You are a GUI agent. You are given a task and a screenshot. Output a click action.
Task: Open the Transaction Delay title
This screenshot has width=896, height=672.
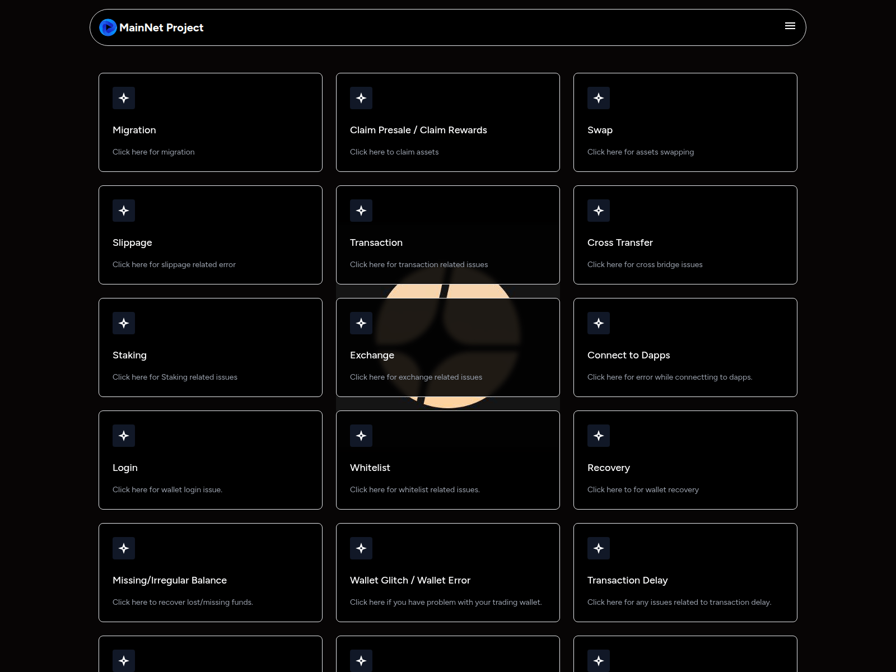coord(627,580)
